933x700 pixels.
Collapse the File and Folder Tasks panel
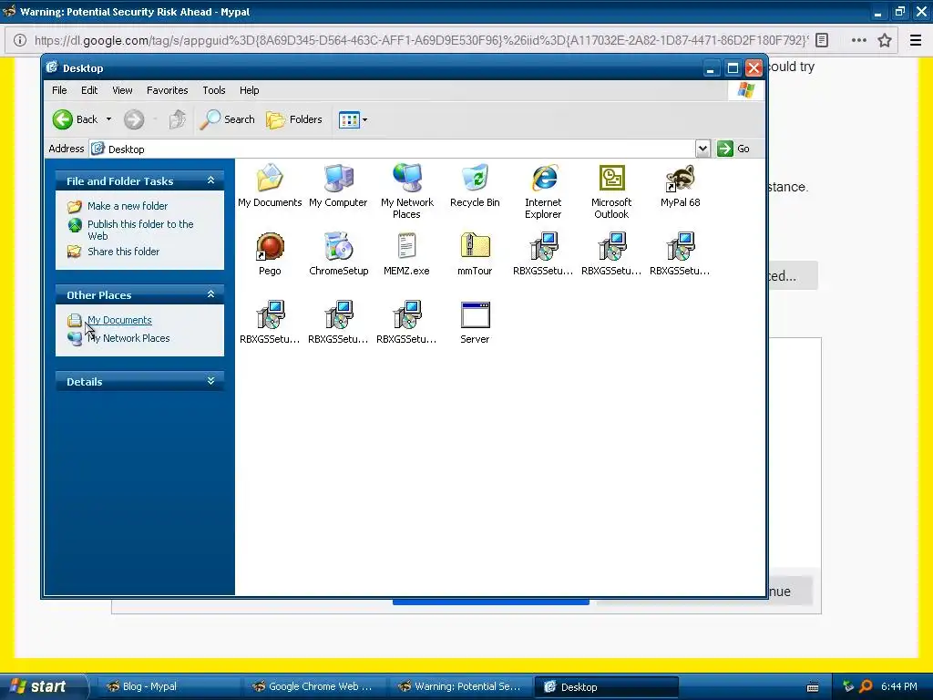click(210, 180)
